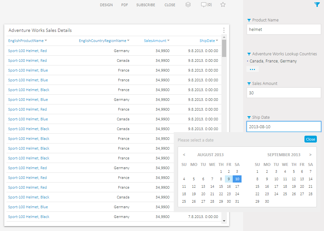
Task: Open the SalesAmount column dropdown
Action: pyautogui.click(x=169, y=41)
